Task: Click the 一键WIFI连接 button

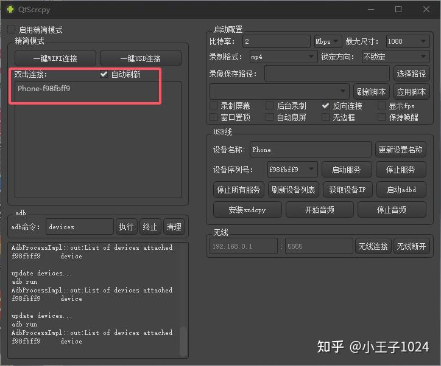Action: point(55,58)
